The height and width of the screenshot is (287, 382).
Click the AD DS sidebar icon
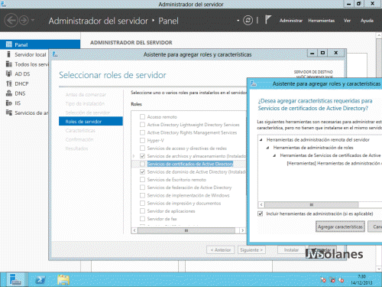[x=9, y=73]
